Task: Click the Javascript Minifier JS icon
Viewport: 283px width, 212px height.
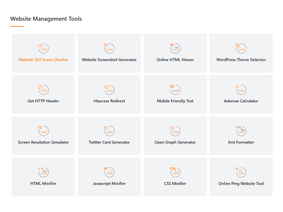Action: 109,172
